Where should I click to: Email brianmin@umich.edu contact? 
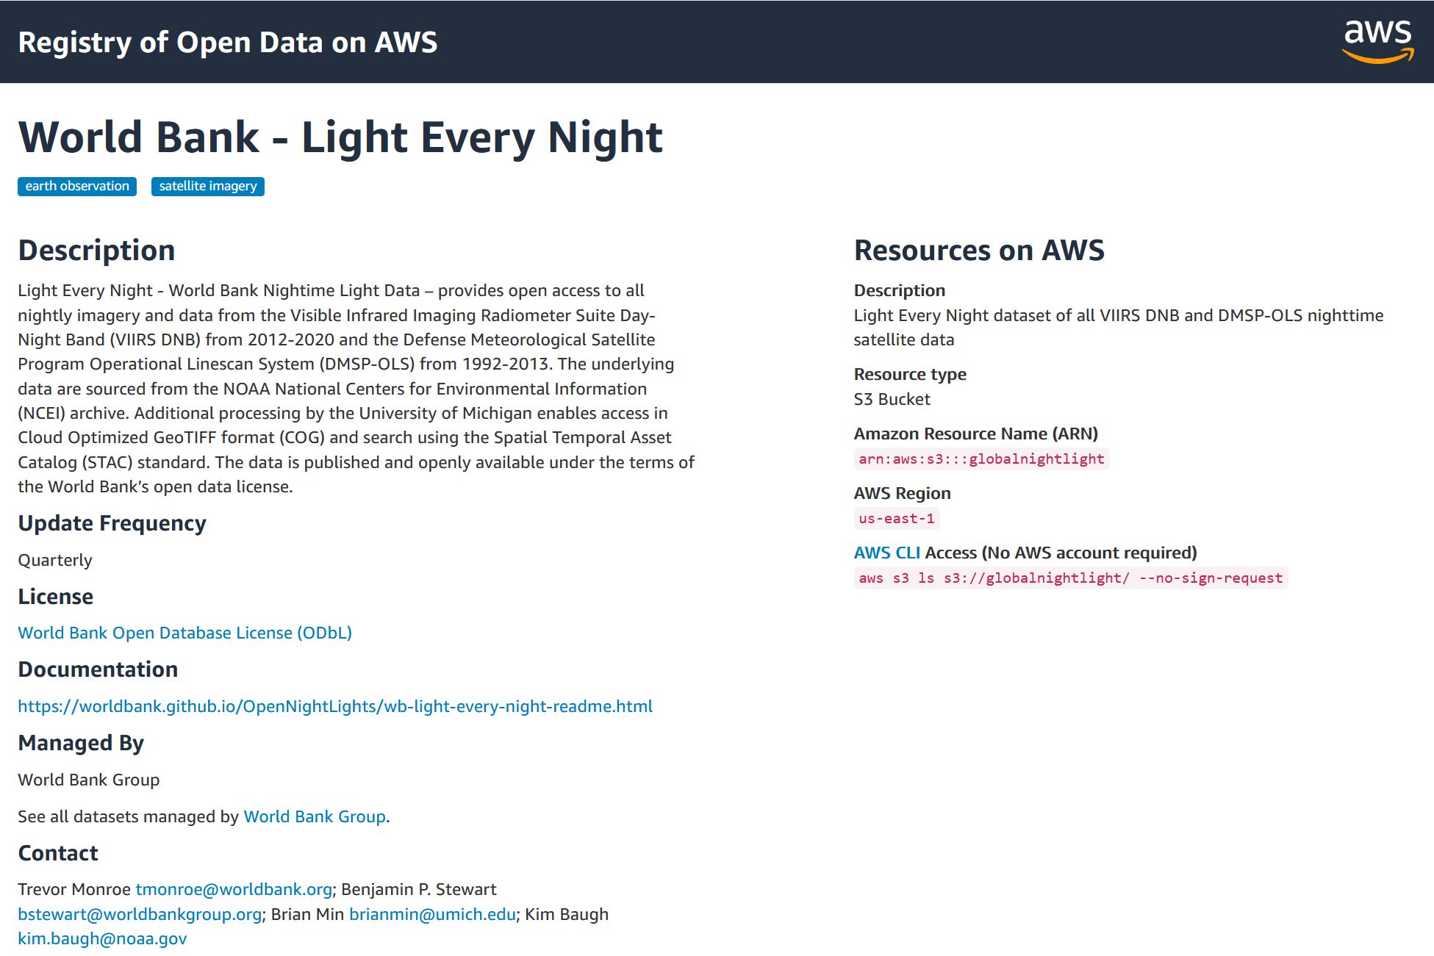431,914
